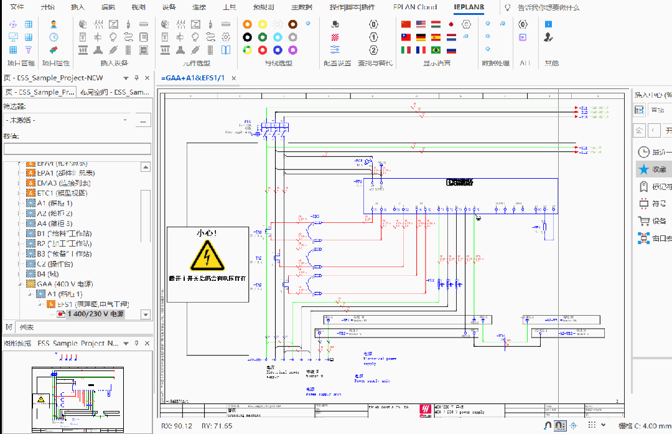Viewport: 672px width, 434px height.
Task: Click the user profile icon in ribbon
Action: click(54, 24)
